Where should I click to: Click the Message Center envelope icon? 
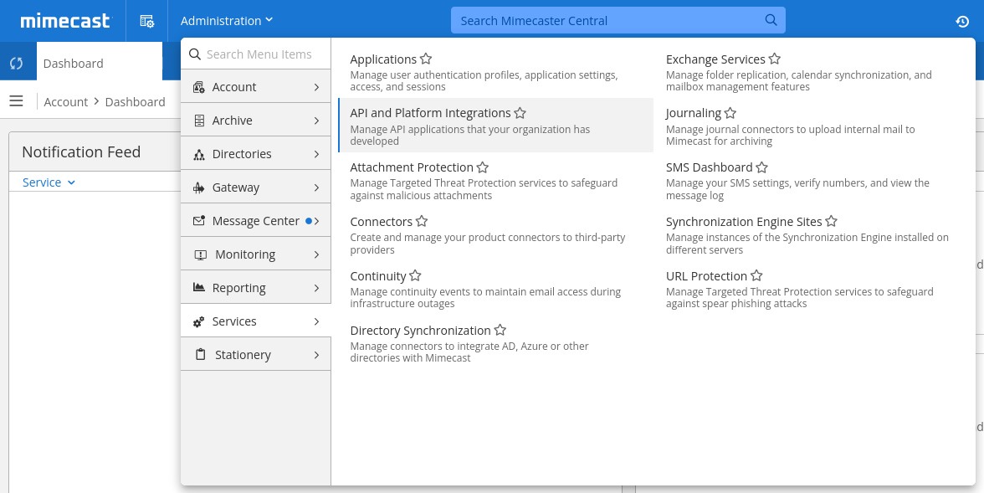point(199,220)
